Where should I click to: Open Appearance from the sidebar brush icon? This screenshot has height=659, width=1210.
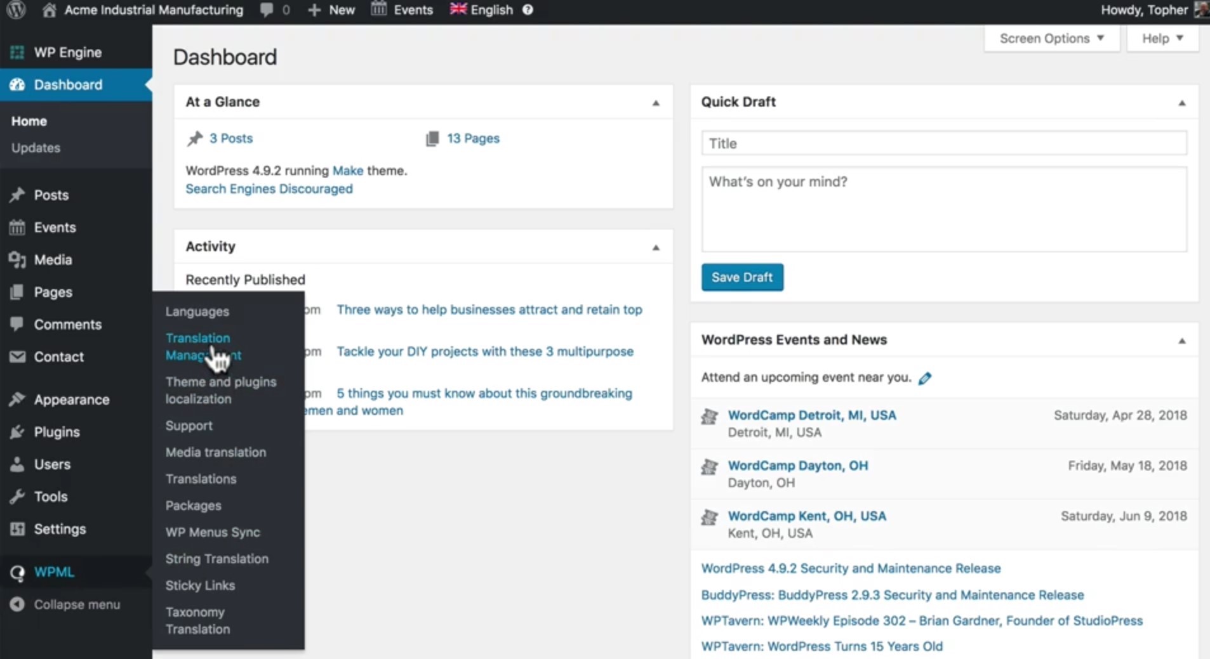coord(17,399)
